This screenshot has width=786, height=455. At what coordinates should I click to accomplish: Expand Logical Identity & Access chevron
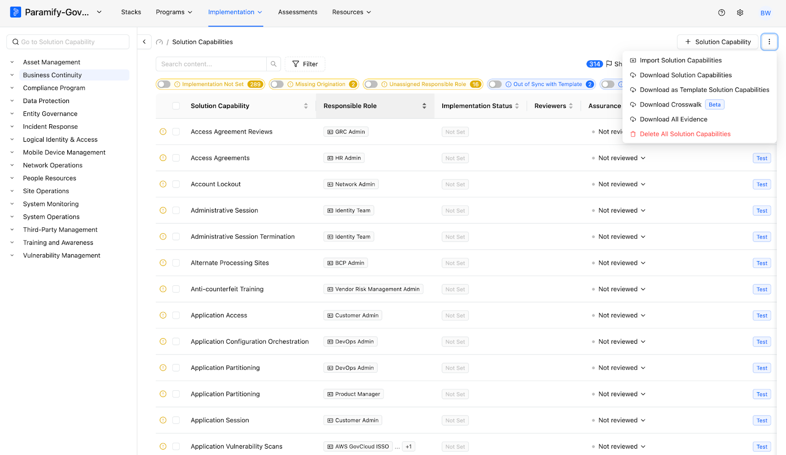(12, 139)
